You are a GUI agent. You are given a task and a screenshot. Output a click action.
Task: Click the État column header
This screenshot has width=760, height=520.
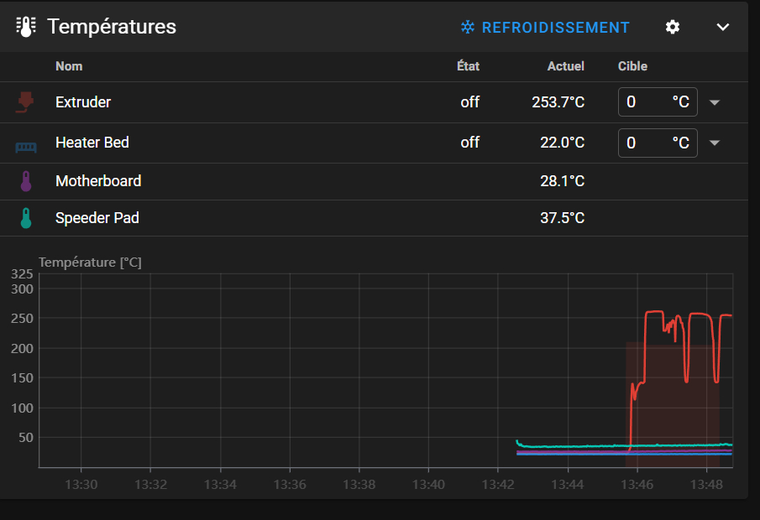tap(469, 66)
